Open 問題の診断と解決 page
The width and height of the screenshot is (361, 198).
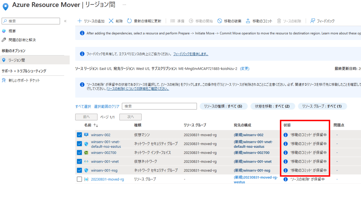pyautogui.click(x=22, y=40)
